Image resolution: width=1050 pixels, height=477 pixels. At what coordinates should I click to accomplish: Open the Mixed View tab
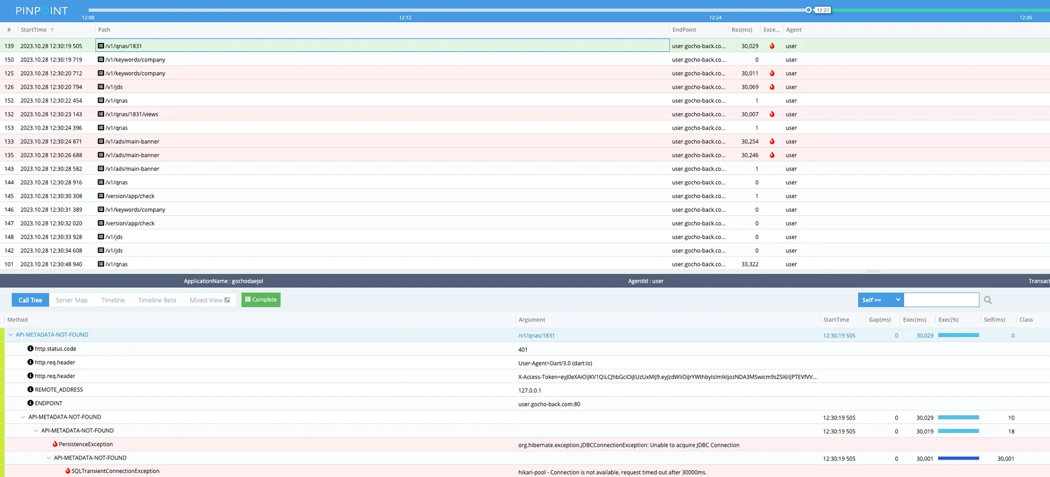click(210, 300)
